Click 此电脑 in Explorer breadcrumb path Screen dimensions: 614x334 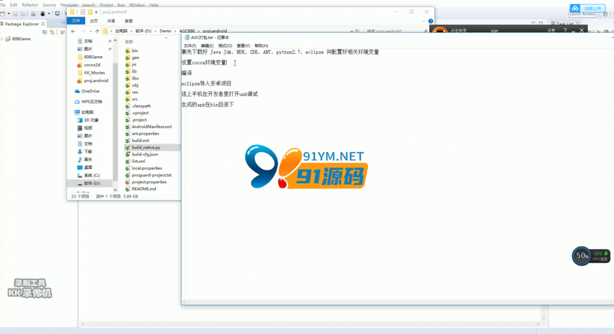pyautogui.click(x=121, y=31)
